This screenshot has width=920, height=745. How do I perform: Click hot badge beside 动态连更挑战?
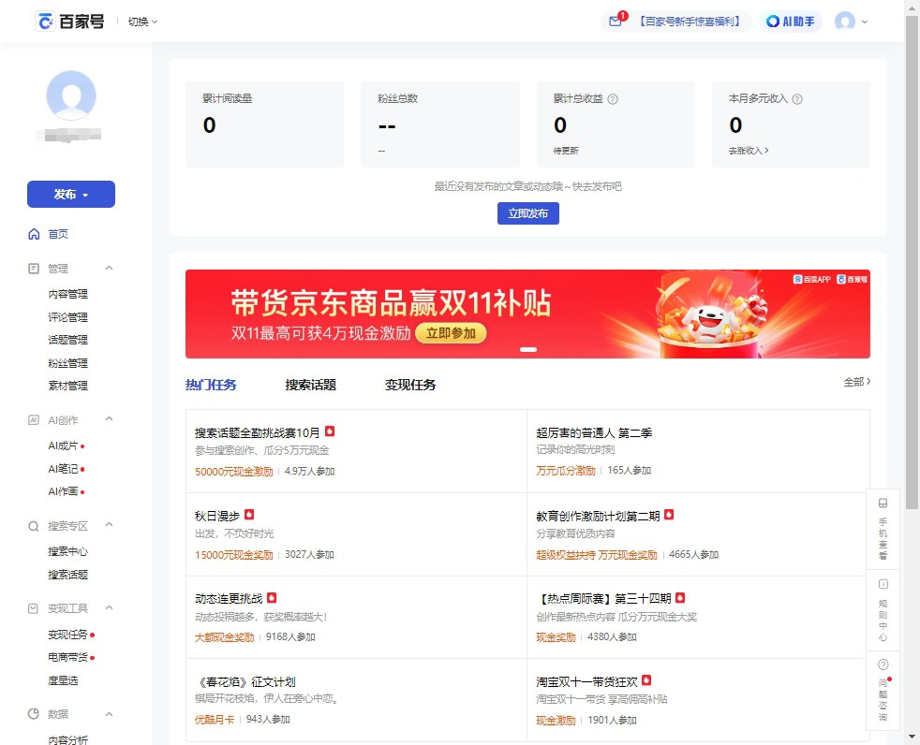pos(272,598)
